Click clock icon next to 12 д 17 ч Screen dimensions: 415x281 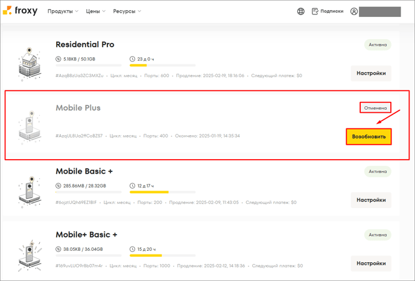[x=132, y=186]
